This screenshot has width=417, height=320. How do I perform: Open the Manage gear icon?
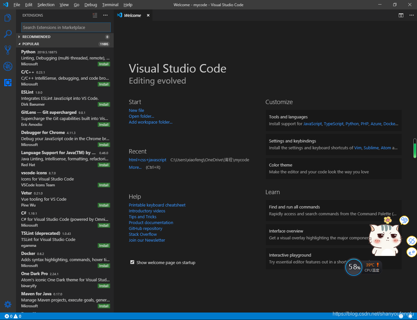click(x=8, y=304)
